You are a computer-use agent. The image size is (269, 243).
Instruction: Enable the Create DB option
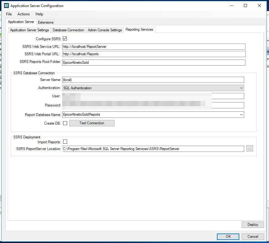coord(65,123)
